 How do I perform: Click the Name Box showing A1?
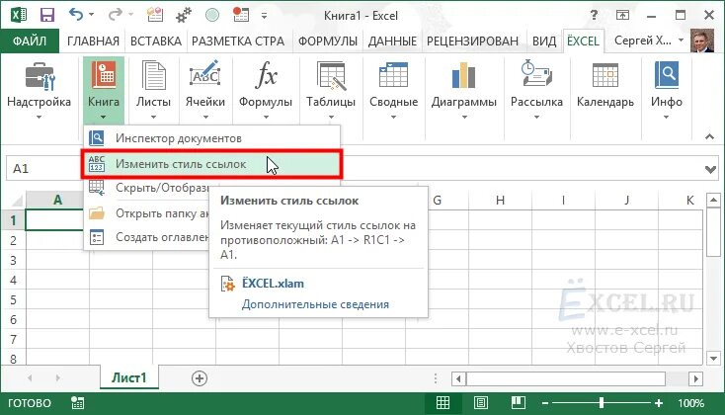[x=43, y=168]
